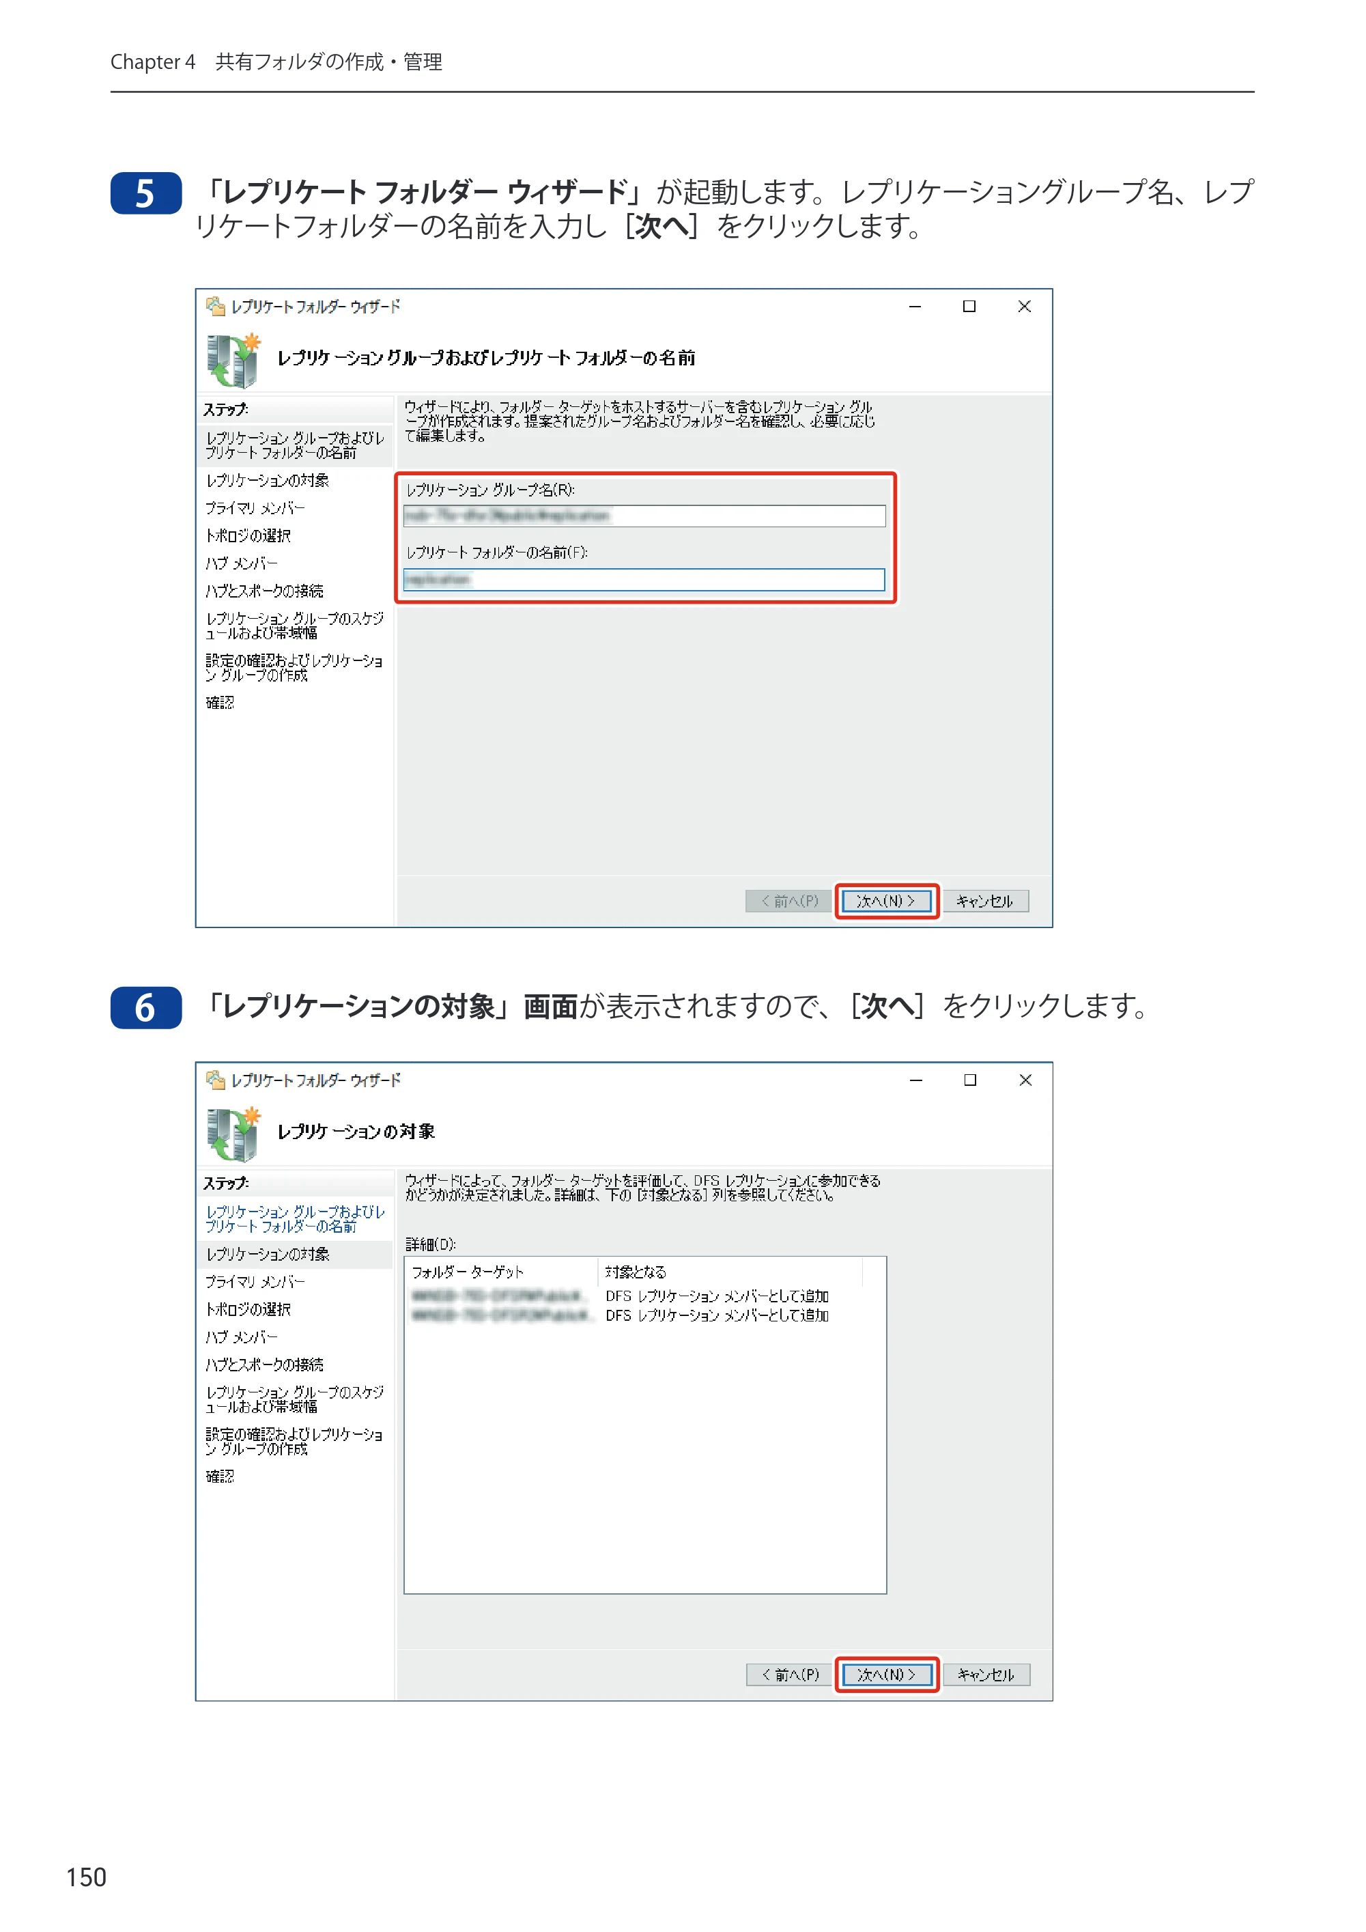Select step ハブとスポークの接続 in upper window

(x=264, y=591)
